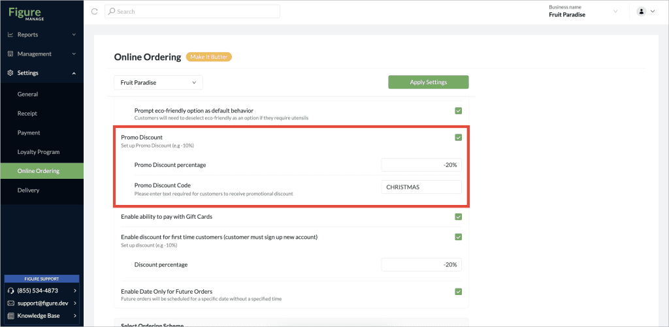This screenshot has height=327, width=669.
Task: Click the support email envelope icon
Action: (11, 303)
